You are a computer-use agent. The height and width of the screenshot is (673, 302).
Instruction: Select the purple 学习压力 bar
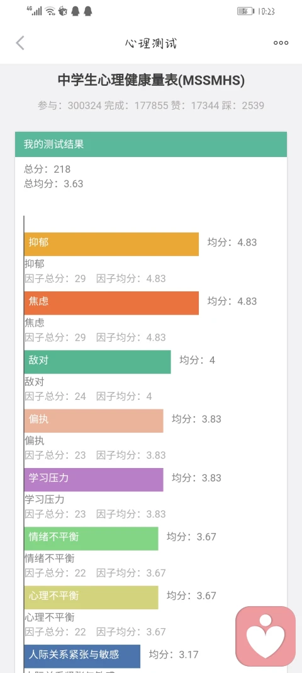pos(94,479)
